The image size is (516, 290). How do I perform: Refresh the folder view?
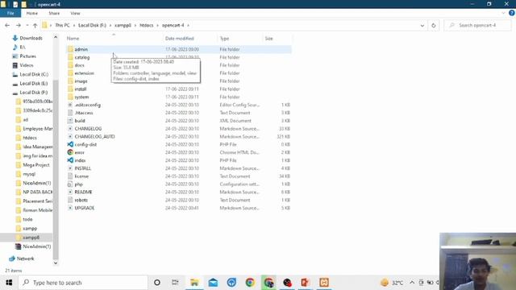click(x=434, y=25)
